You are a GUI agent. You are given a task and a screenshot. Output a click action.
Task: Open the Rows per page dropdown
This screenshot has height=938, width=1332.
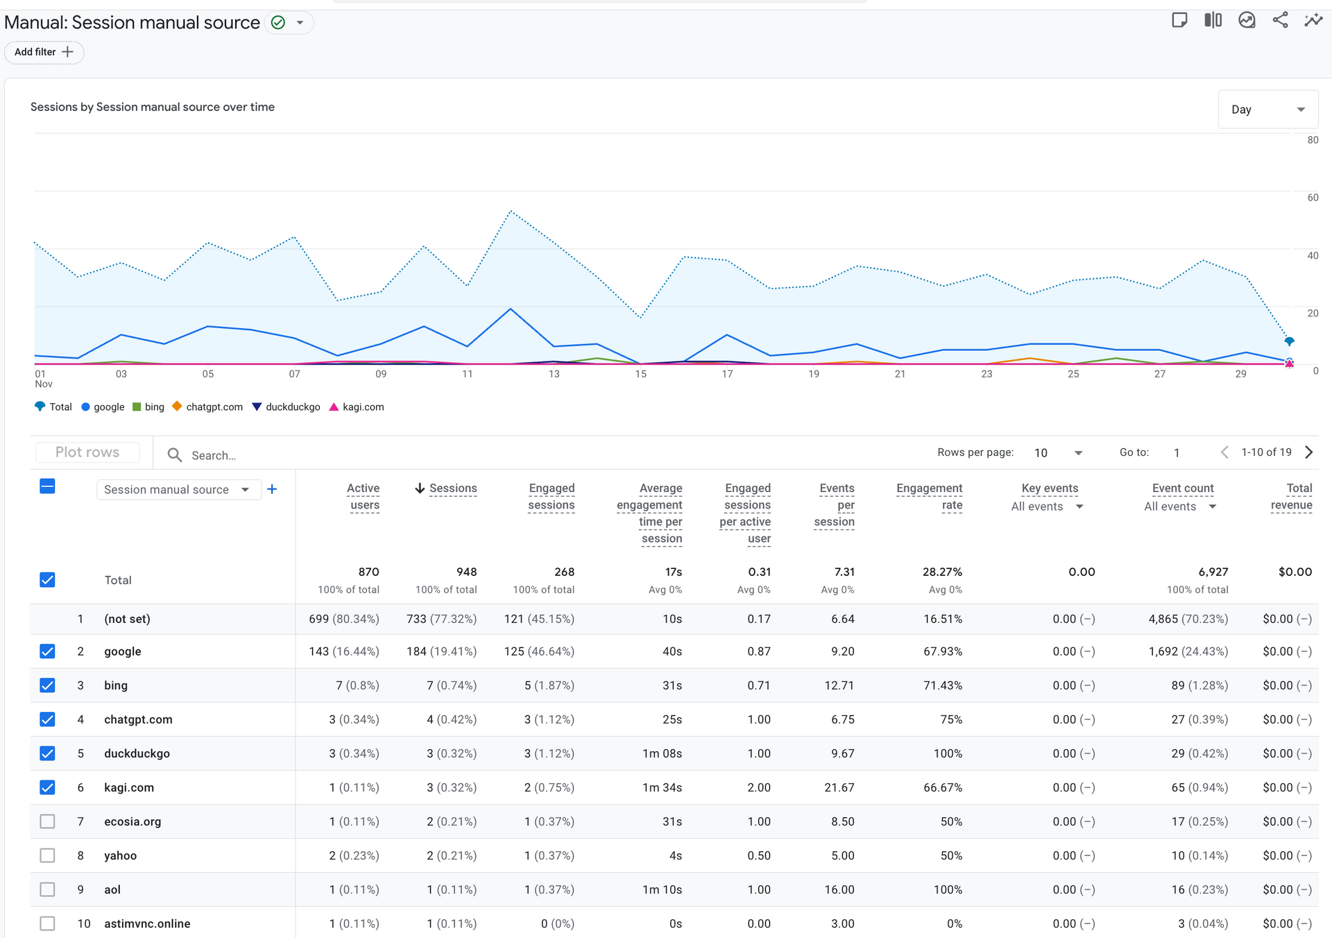point(1057,453)
